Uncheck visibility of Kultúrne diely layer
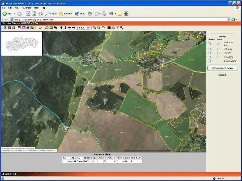 point(209,44)
